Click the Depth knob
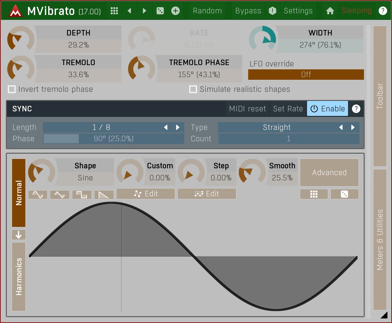This screenshot has width=392, height=323. pyautogui.click(x=21, y=39)
